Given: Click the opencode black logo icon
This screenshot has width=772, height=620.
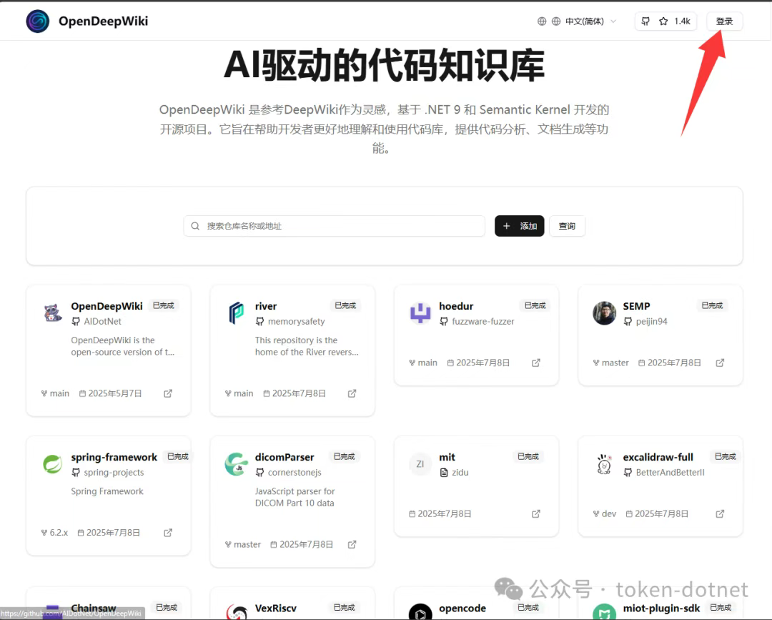Looking at the screenshot, I should click(420, 611).
